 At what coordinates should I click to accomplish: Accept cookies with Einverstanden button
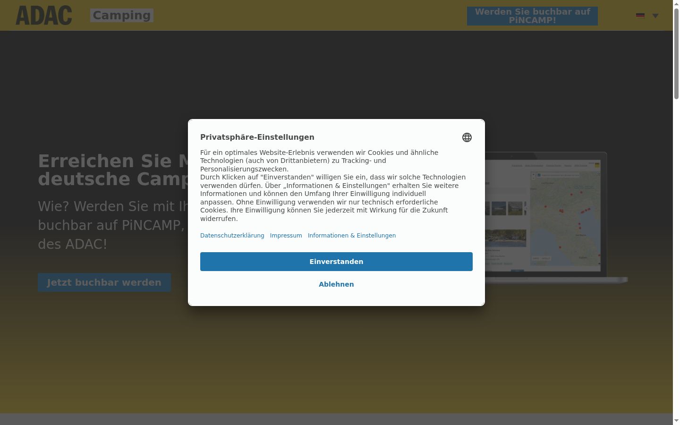(x=336, y=262)
